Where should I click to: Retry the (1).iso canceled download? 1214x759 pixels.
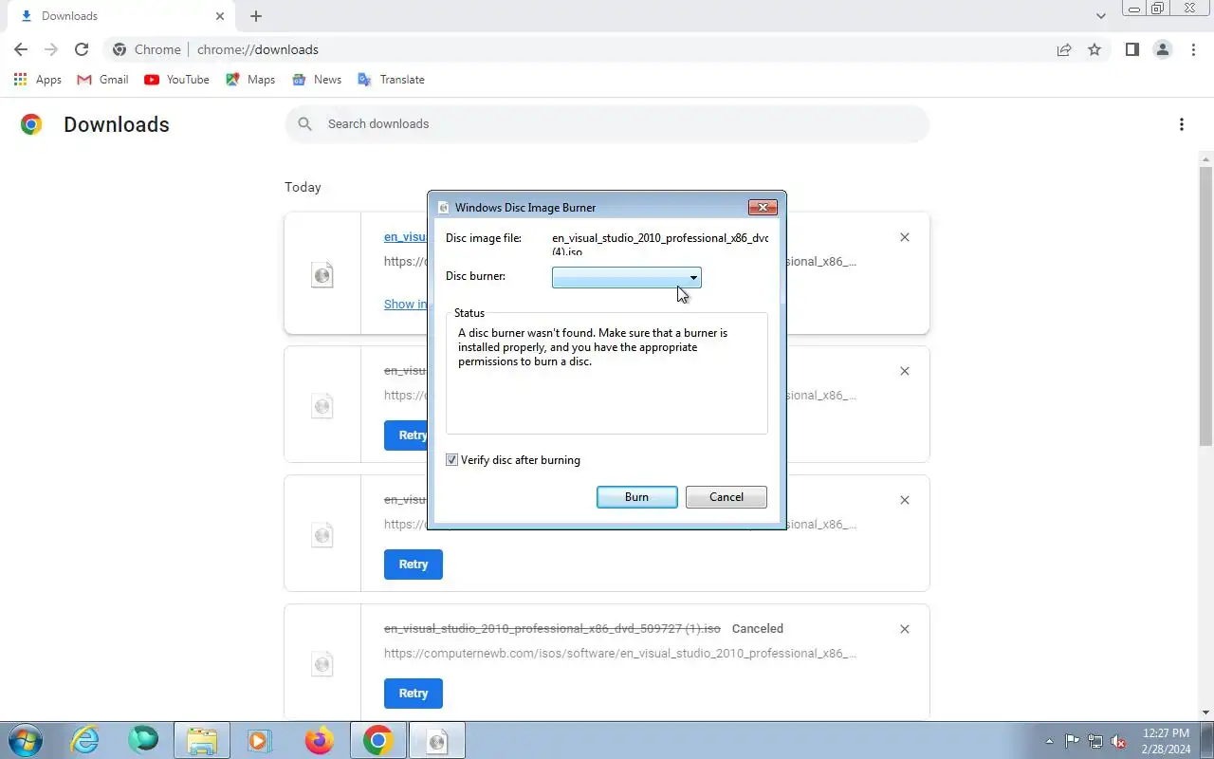coord(414,694)
